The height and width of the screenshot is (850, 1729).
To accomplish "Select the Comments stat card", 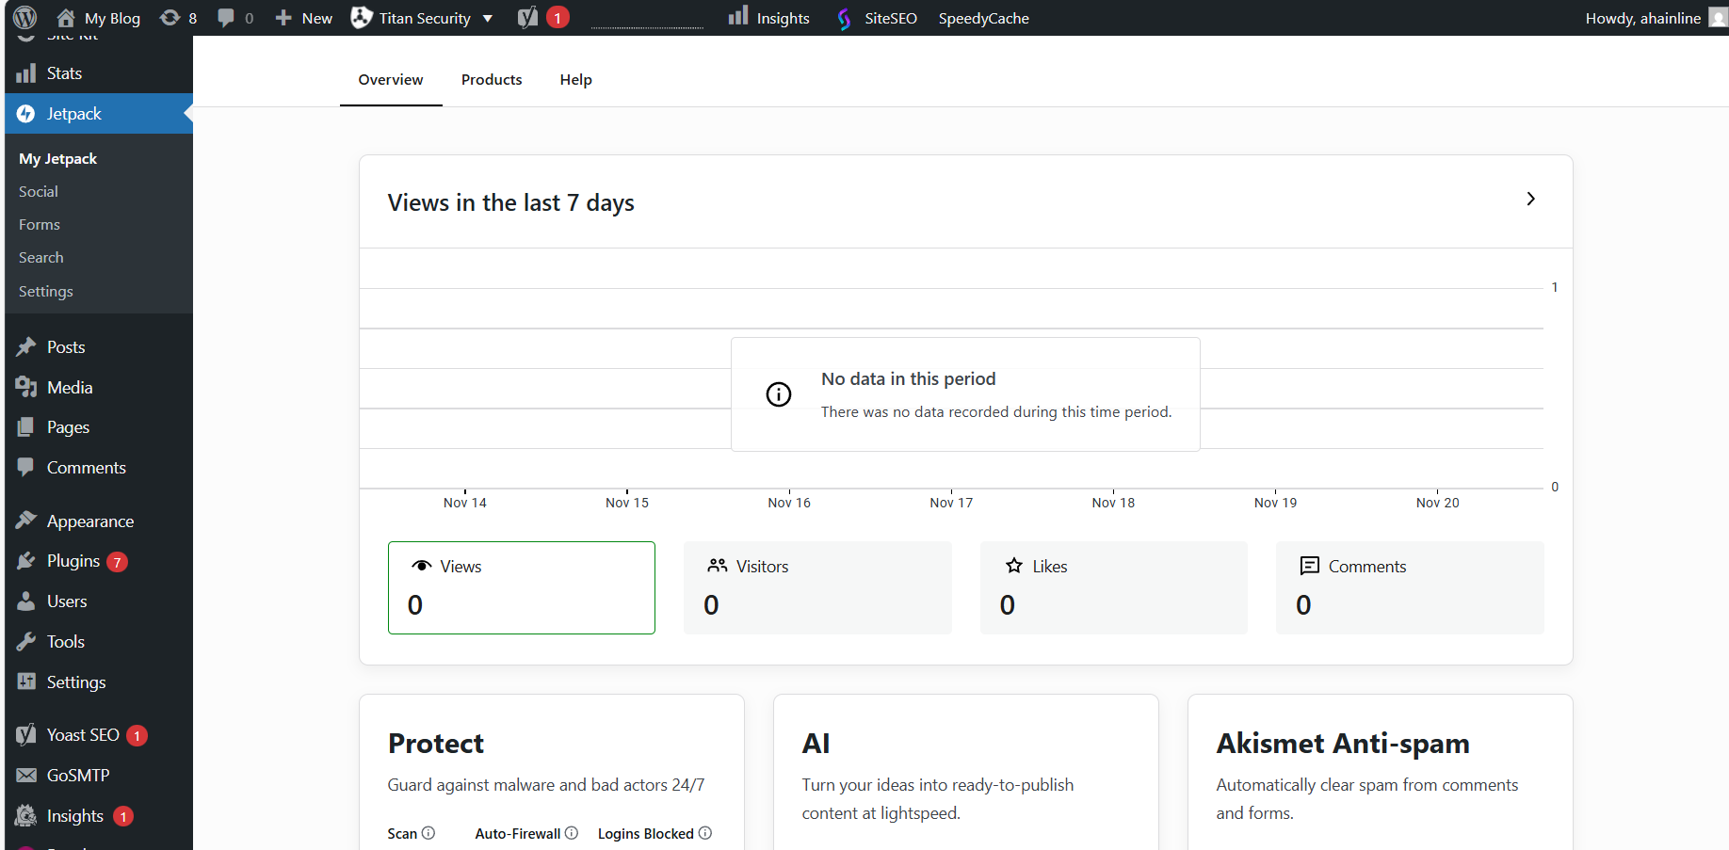I will click(x=1409, y=587).
